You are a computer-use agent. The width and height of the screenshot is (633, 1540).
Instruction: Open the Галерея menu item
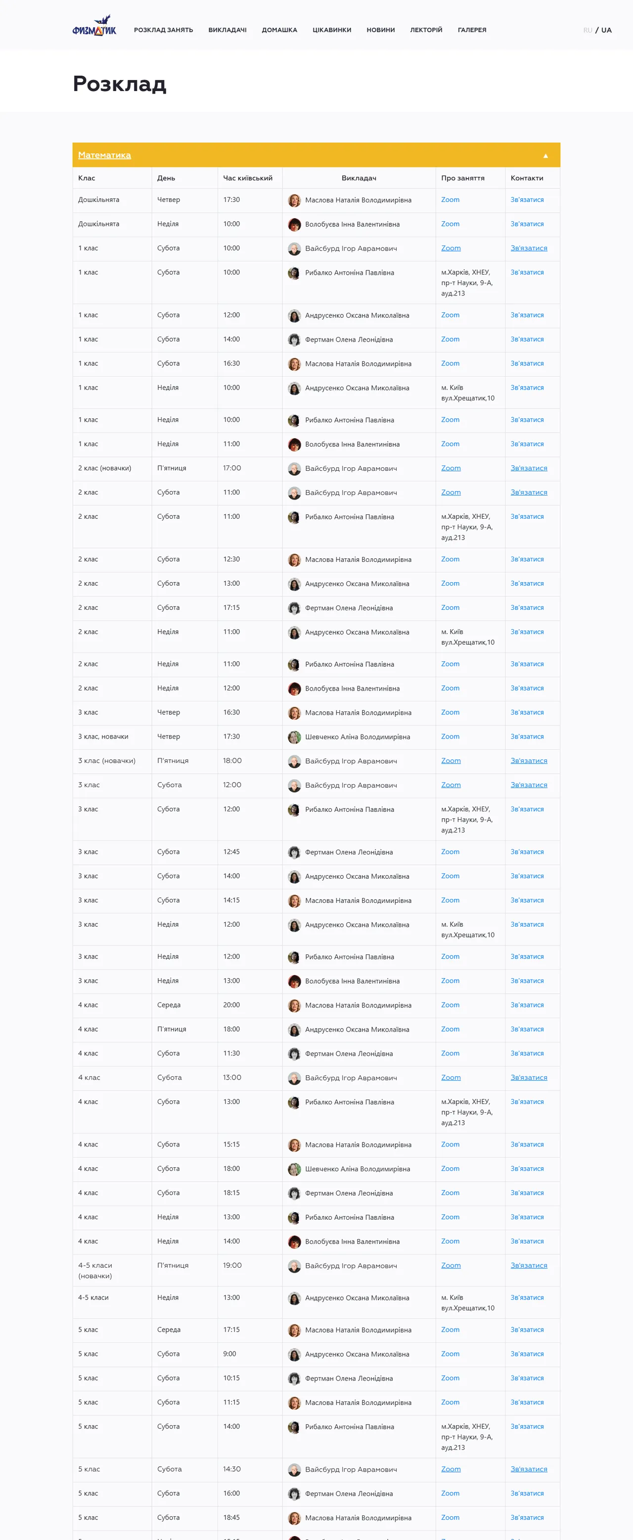pos(472,30)
